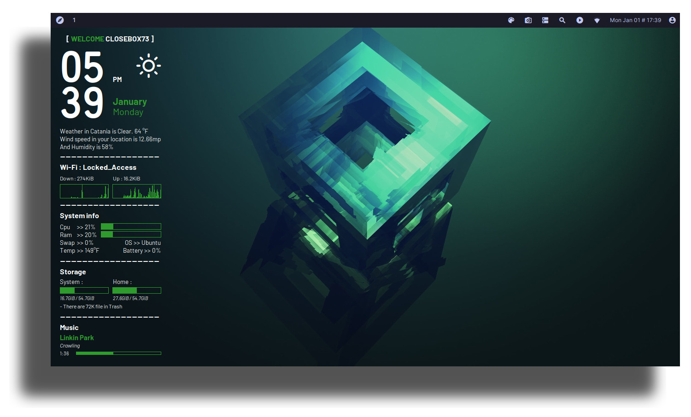
Task: Click the 'PM' indicator
Action: click(x=117, y=80)
